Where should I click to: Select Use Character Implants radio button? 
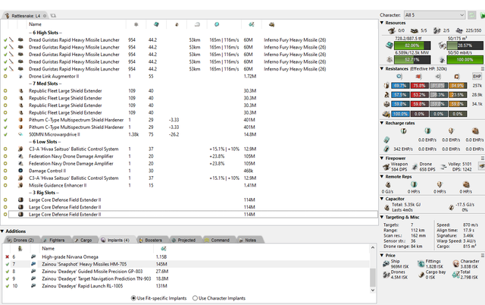(x=195, y=298)
